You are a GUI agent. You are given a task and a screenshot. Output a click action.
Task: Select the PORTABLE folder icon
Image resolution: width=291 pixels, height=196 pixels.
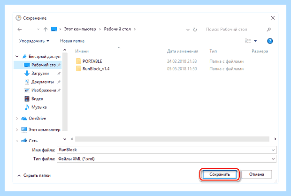coord(78,61)
